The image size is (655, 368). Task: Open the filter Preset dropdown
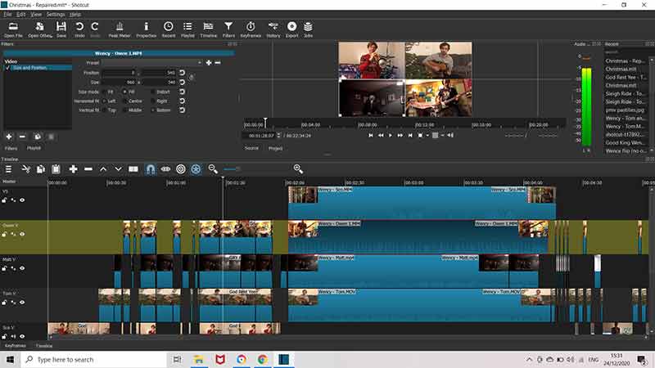pos(152,62)
